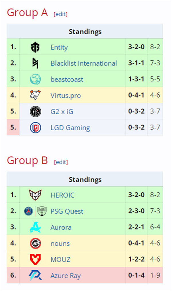Viewport: 172px width, 291px height.
Task: Click the nouns team logo
Action: click(x=35, y=243)
